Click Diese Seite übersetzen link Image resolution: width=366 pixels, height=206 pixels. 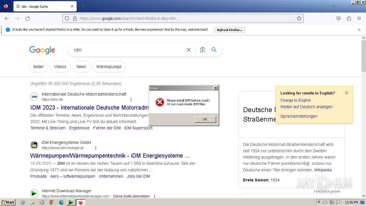click(x=132, y=196)
